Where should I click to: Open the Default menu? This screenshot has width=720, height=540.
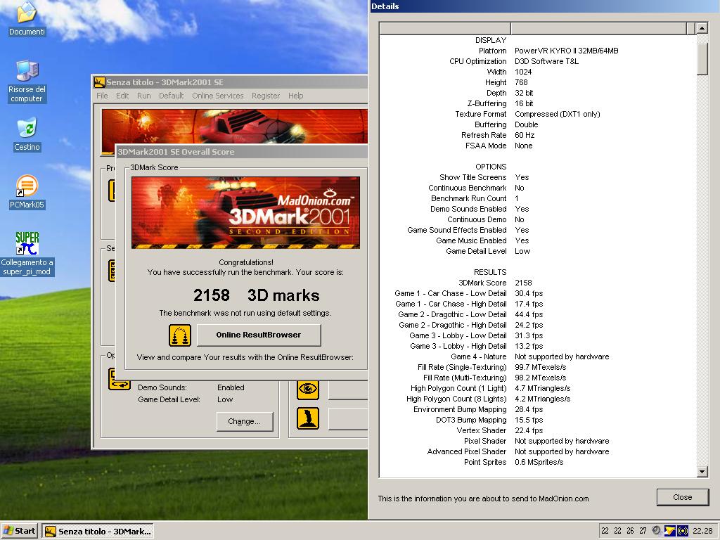pyautogui.click(x=172, y=96)
